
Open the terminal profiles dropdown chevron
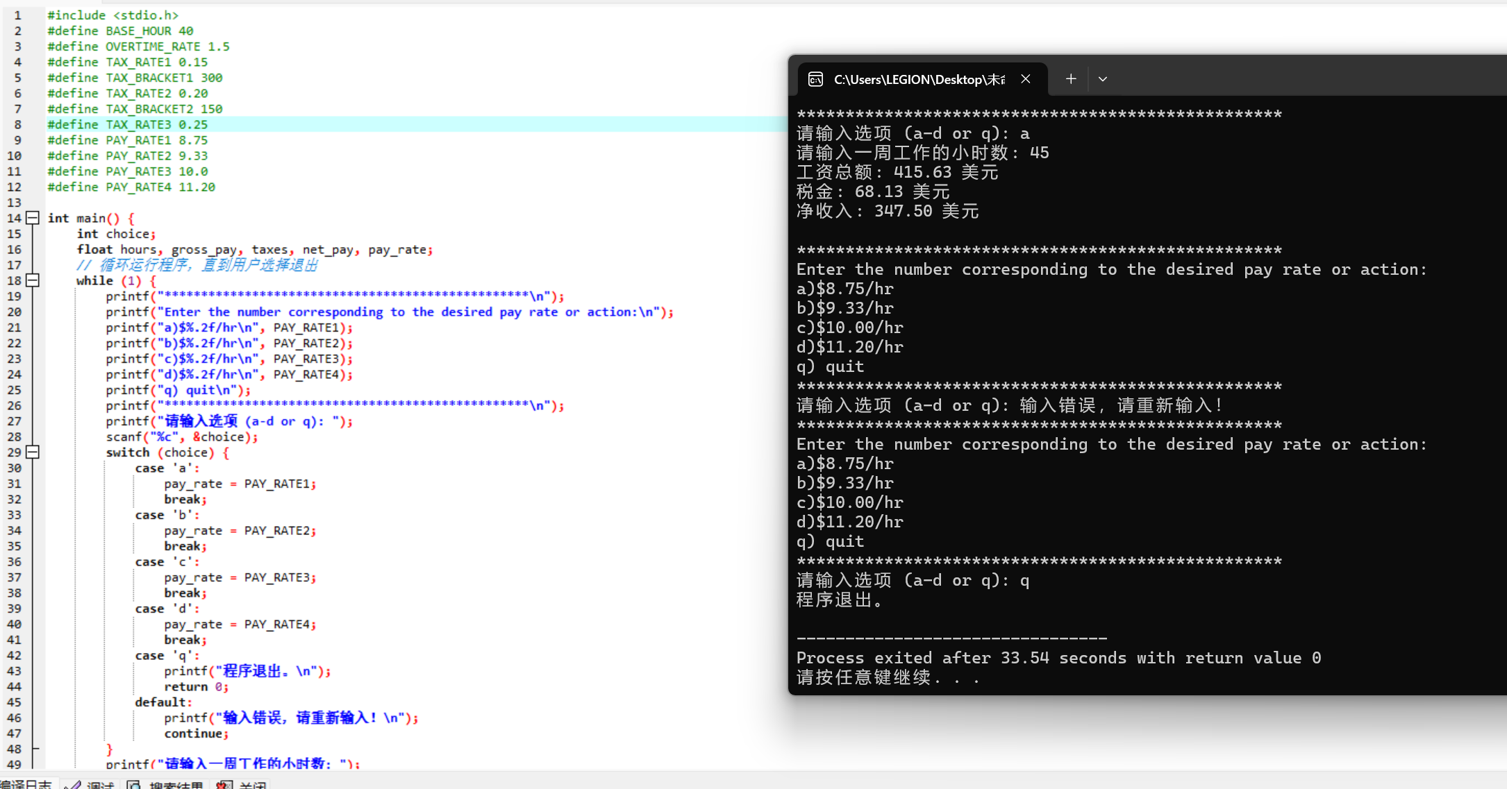(x=1103, y=79)
